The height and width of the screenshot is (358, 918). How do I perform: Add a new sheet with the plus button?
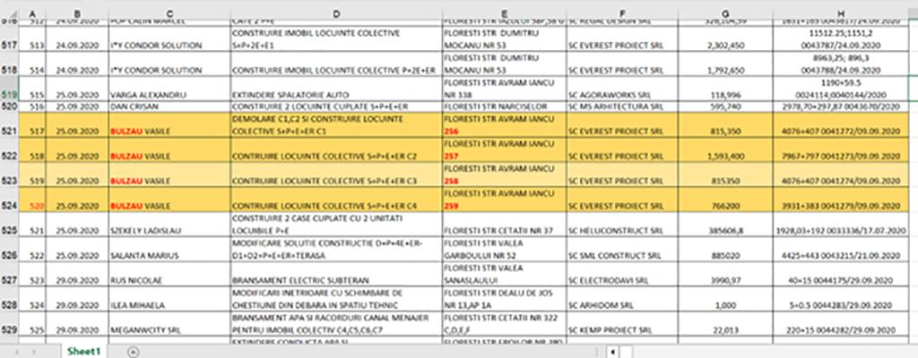tap(134, 352)
